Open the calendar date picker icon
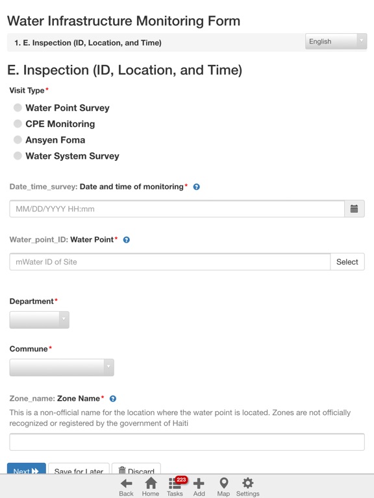374x498 pixels. point(354,209)
